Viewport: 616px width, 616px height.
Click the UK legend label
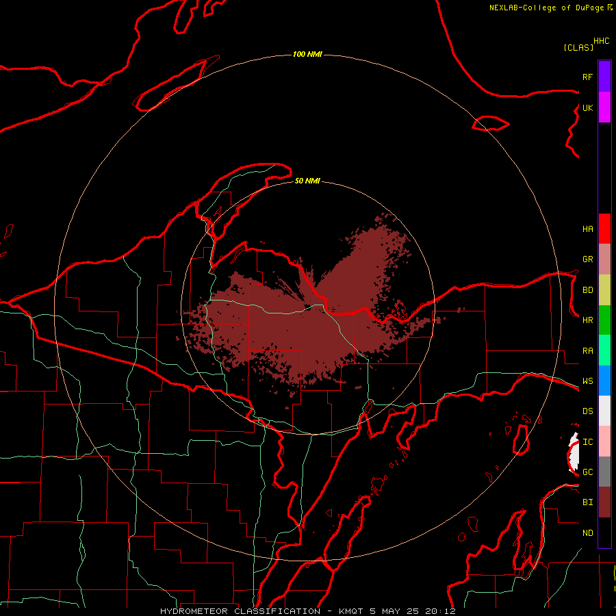[587, 107]
